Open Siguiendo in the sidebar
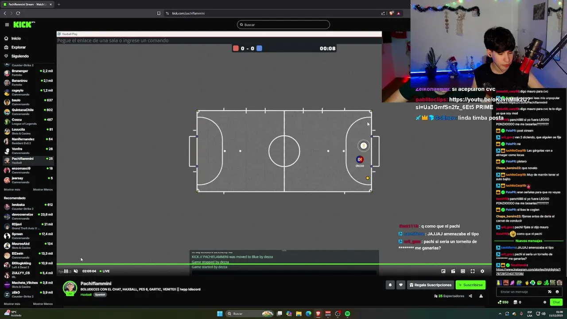 click(27, 56)
